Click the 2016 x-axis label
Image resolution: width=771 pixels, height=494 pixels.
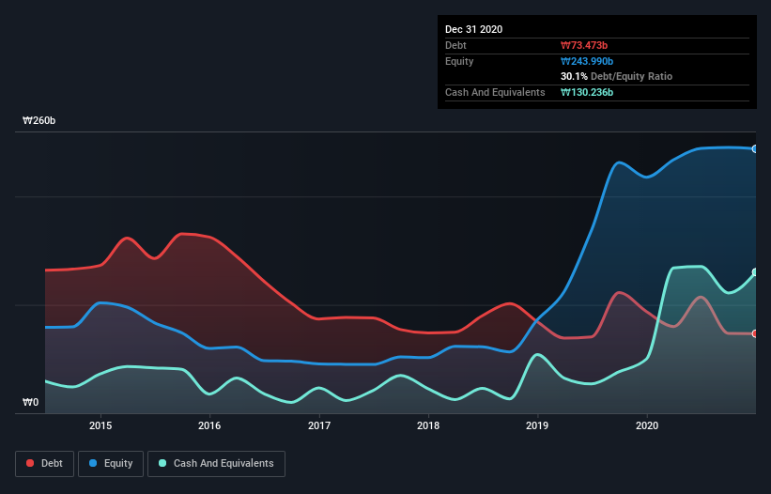click(x=209, y=425)
